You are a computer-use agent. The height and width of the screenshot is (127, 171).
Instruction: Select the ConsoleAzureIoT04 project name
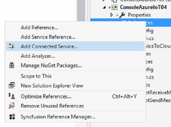[143, 7]
